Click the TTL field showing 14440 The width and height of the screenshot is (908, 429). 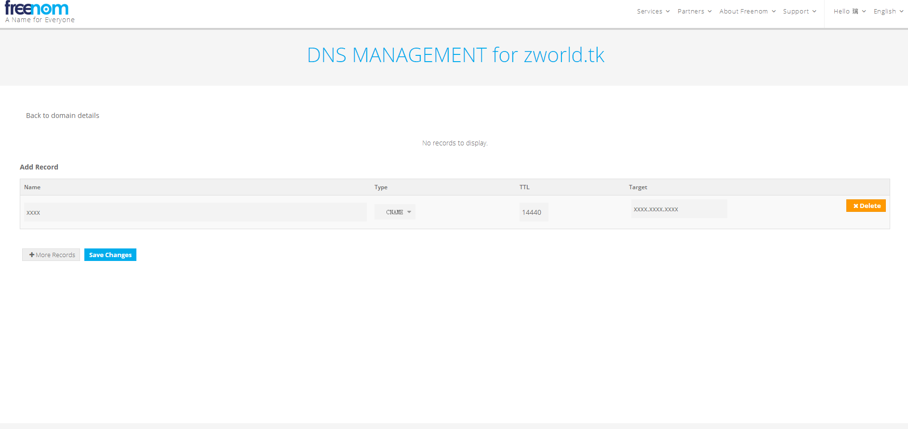[534, 212]
